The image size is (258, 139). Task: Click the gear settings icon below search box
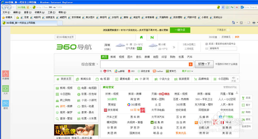(x=101, y=71)
